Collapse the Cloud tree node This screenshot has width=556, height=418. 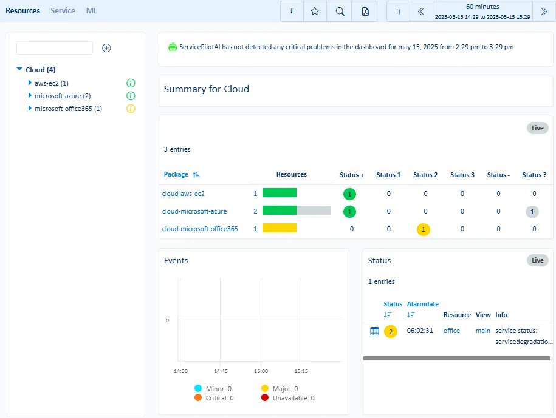click(20, 70)
